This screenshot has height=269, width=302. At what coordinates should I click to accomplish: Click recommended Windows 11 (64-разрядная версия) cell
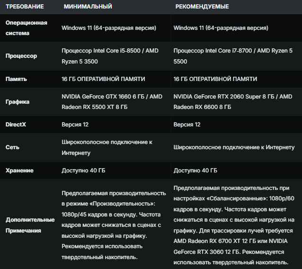221,28
